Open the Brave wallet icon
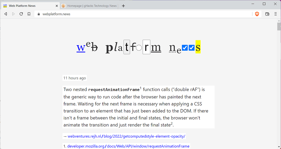281x149 pixels. pos(267,14)
